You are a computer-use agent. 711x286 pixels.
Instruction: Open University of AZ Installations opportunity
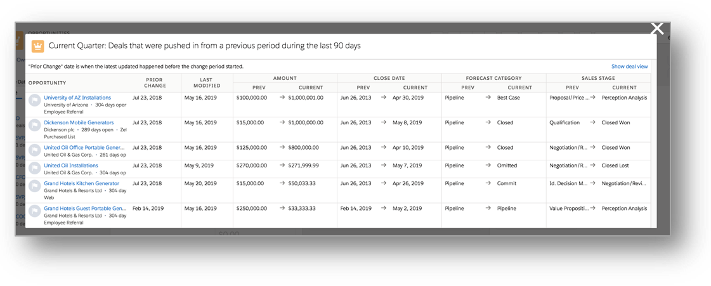click(x=77, y=98)
